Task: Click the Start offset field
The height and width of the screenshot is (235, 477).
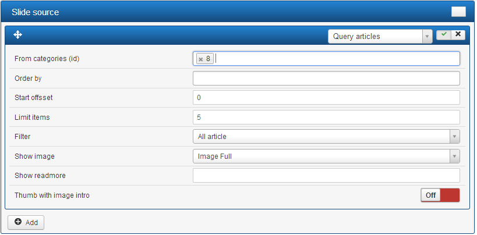Action: click(326, 98)
